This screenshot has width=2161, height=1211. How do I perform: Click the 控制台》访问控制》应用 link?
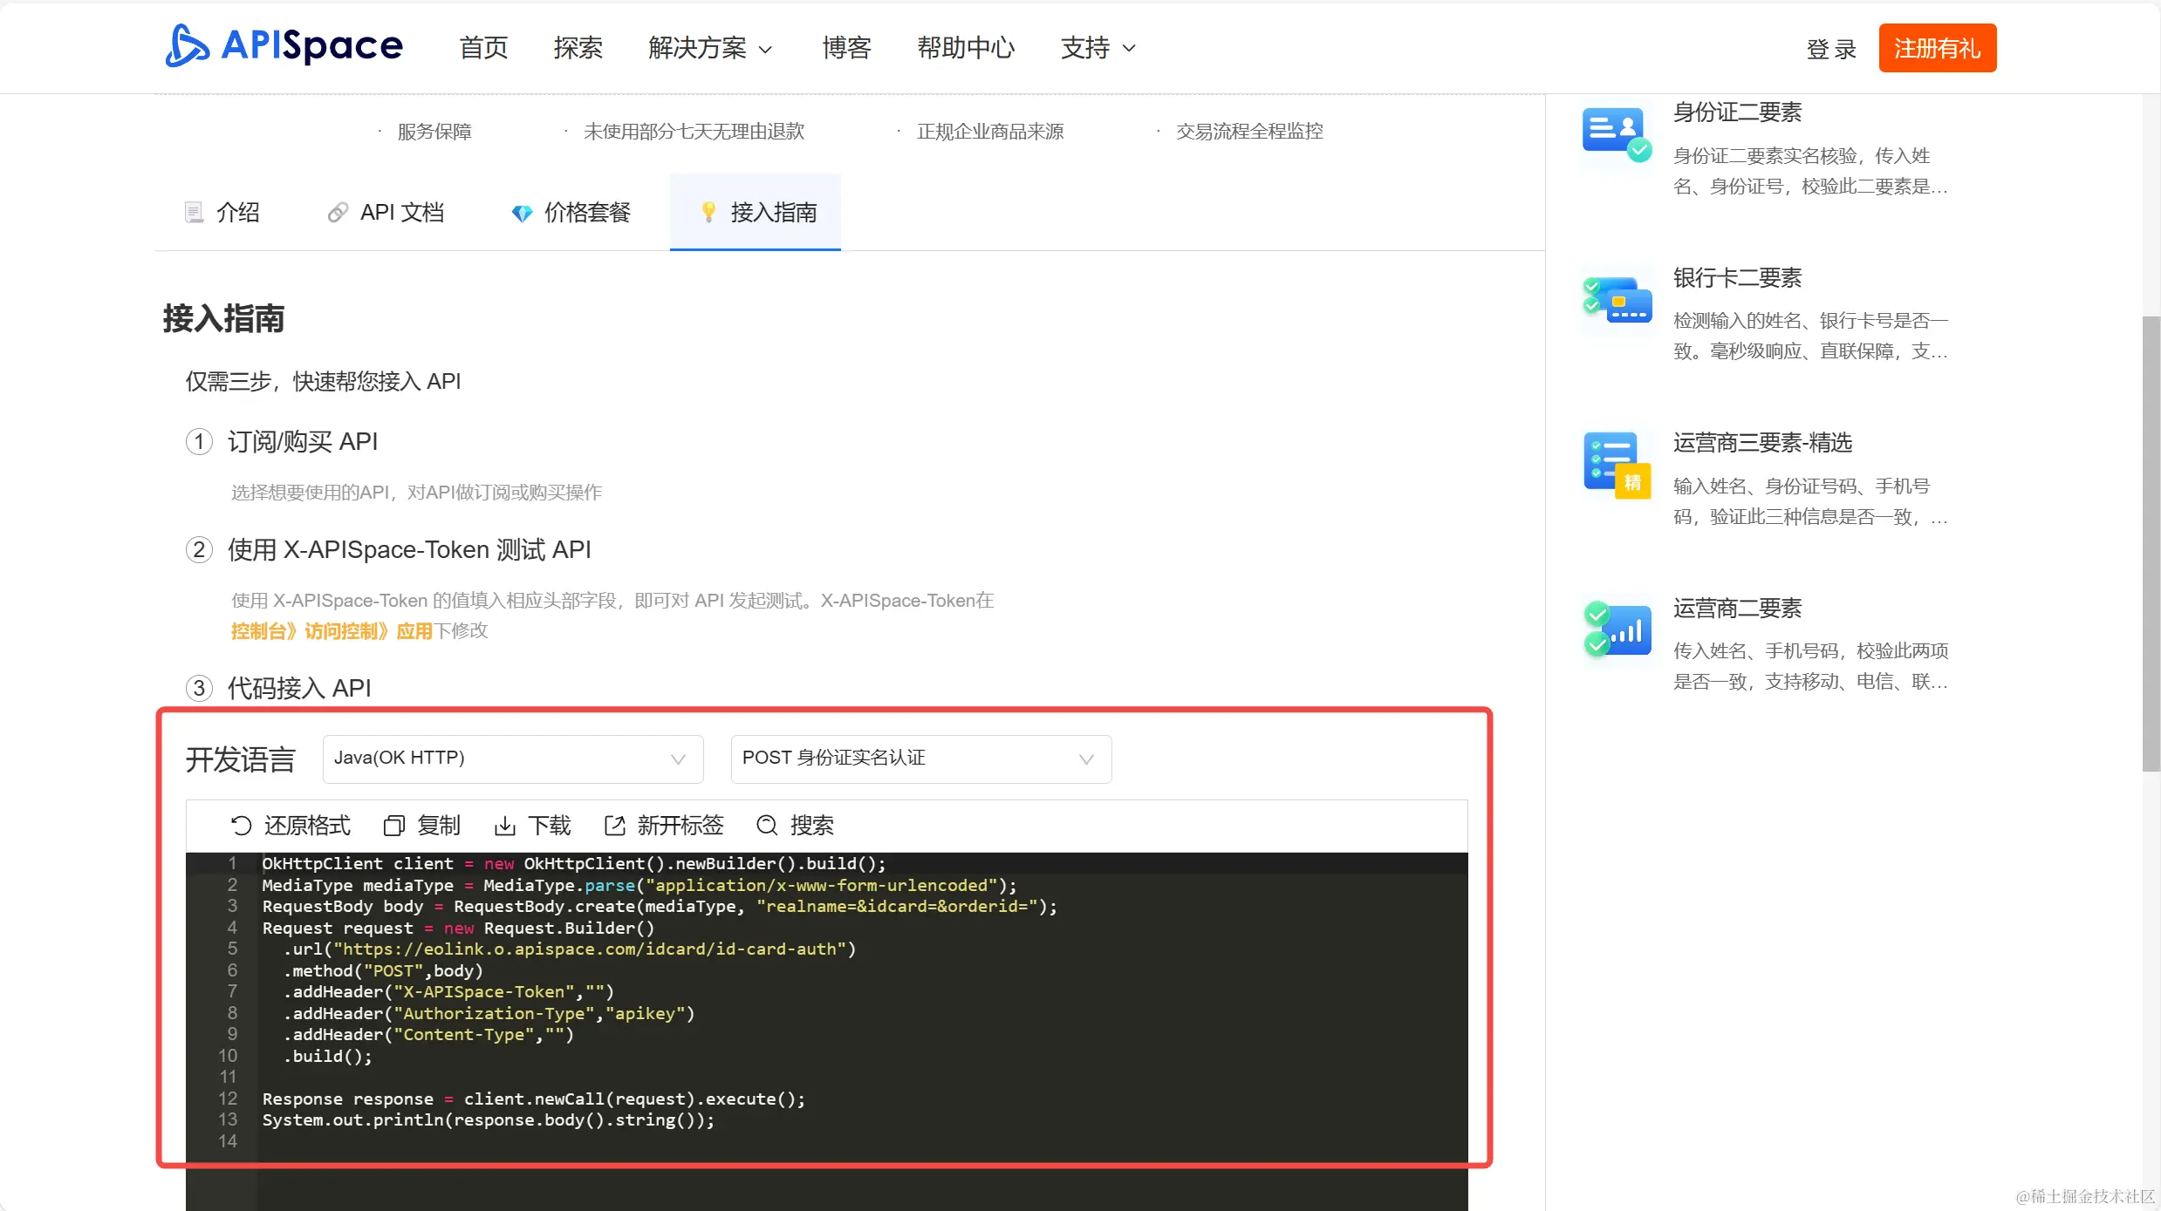point(332,630)
